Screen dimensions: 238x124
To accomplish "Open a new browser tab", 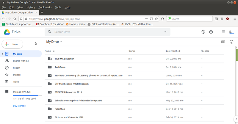I will tap(42, 12).
